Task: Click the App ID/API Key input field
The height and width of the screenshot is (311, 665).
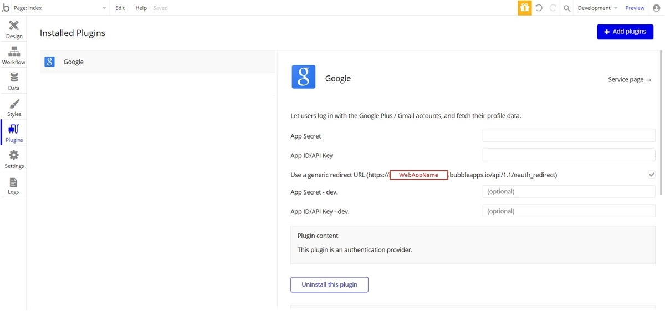Action: tap(569, 155)
